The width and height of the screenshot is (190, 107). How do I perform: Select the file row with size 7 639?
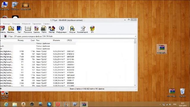38,57
